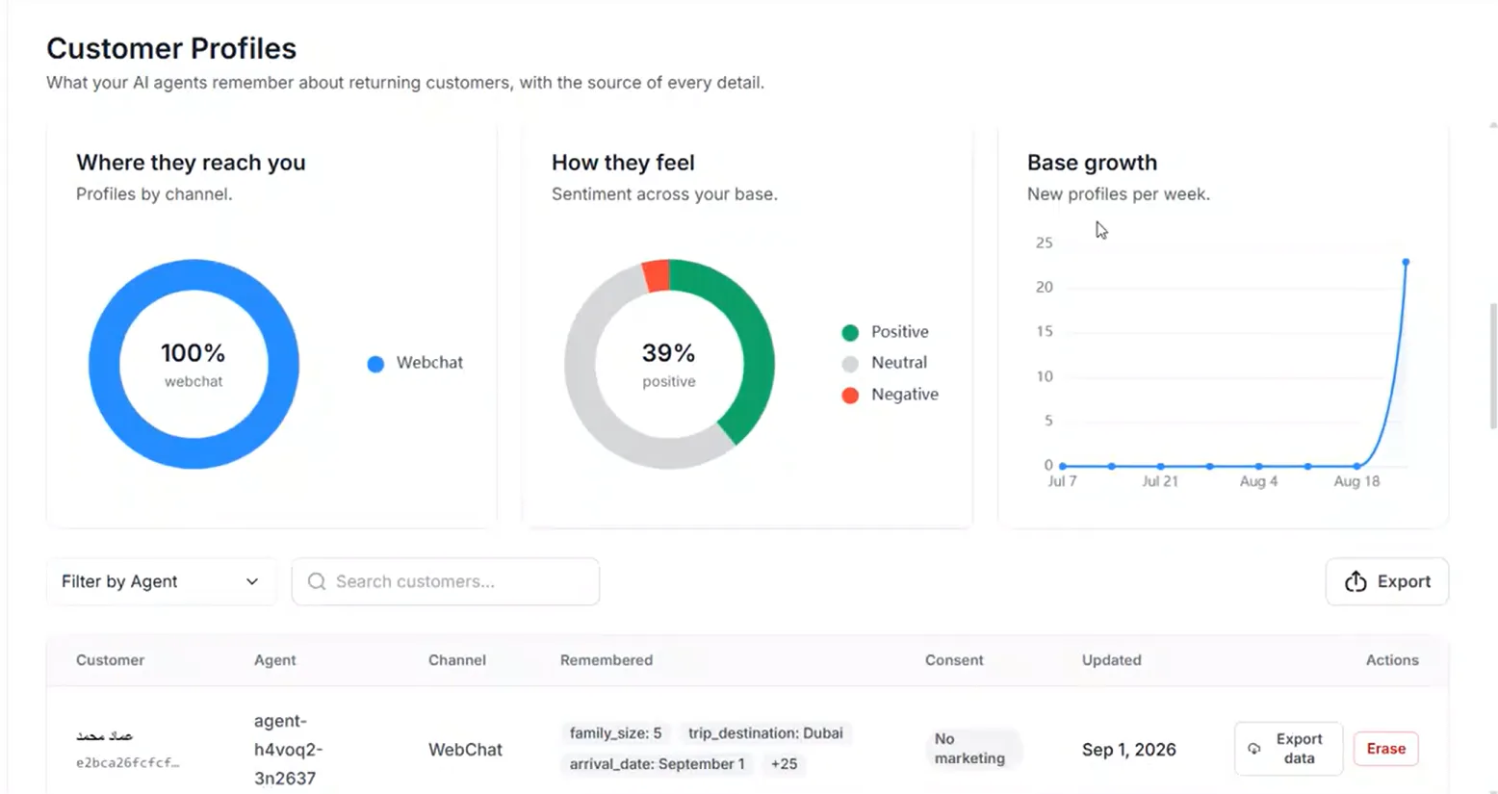Click the blue Webchat legend dot
Screen dimensions: 1498x794
[375, 364]
